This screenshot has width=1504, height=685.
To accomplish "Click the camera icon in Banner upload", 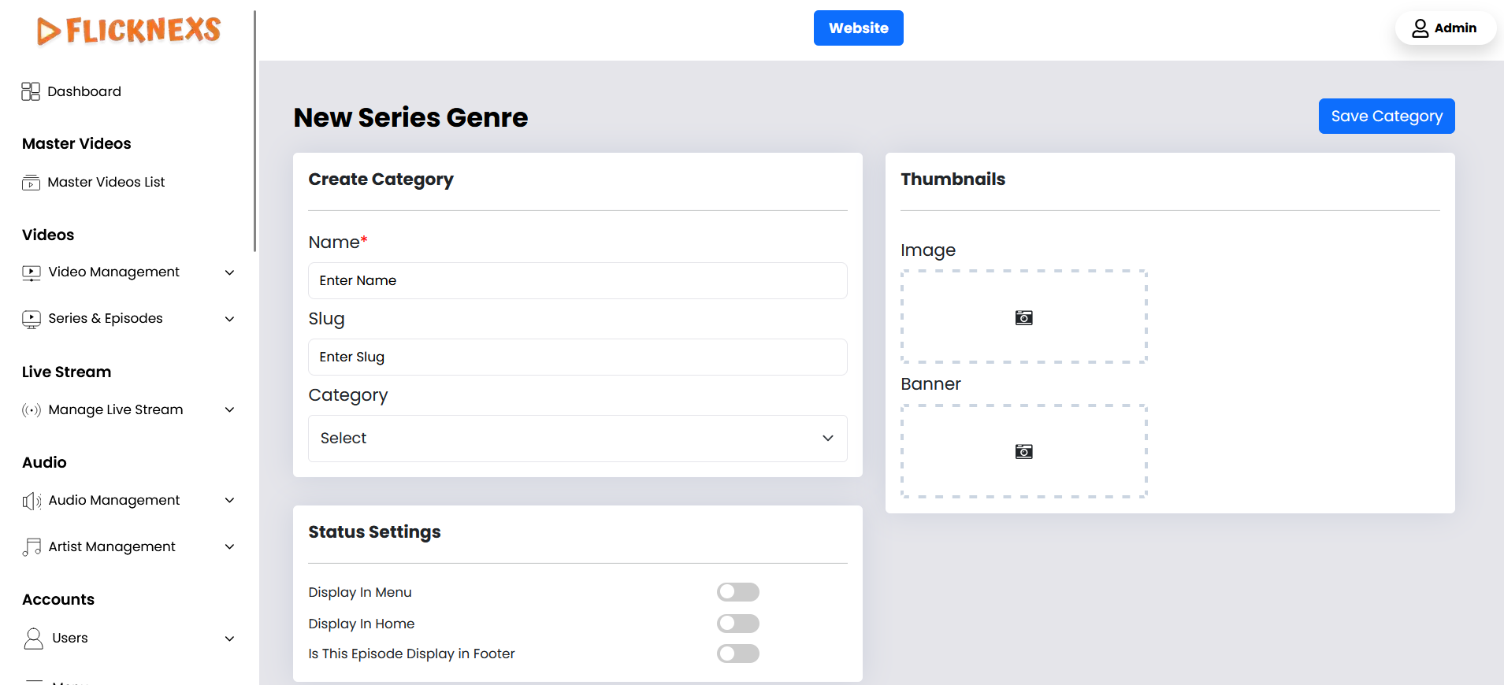I will point(1023,451).
